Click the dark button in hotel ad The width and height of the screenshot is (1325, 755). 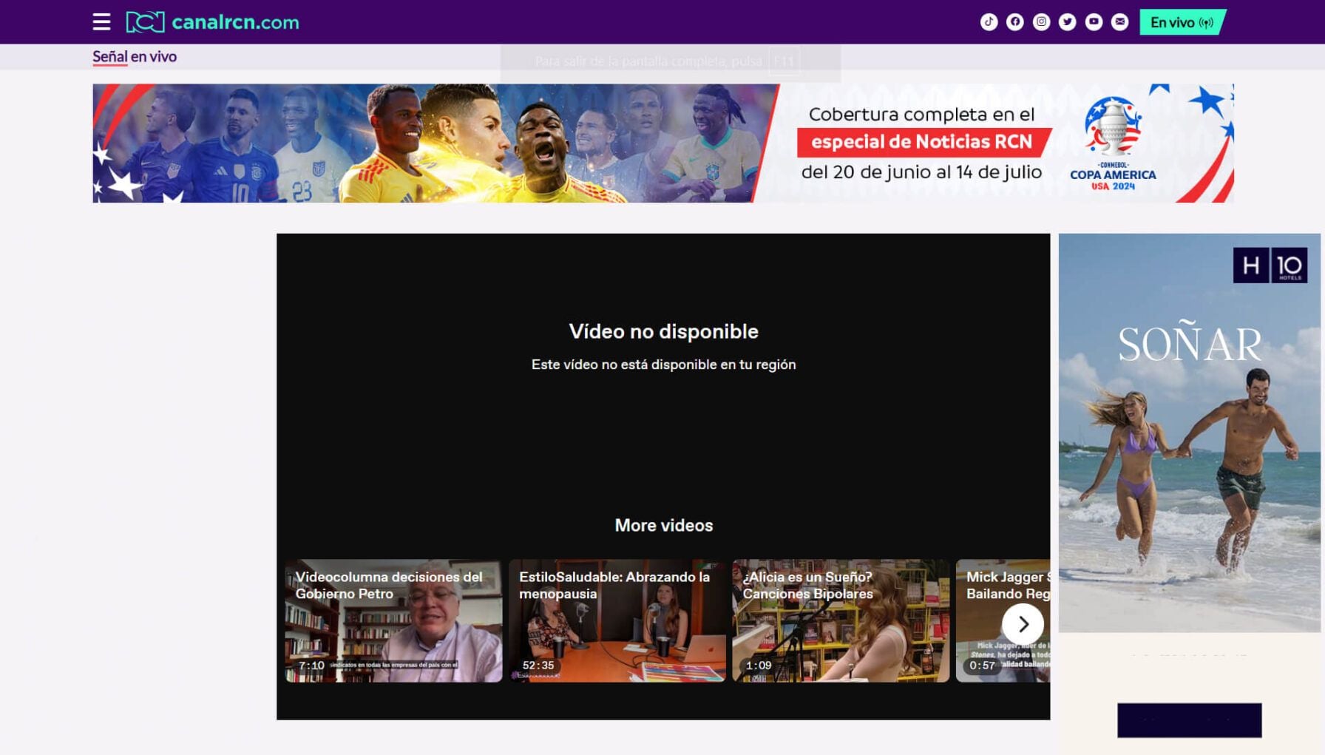(1189, 720)
